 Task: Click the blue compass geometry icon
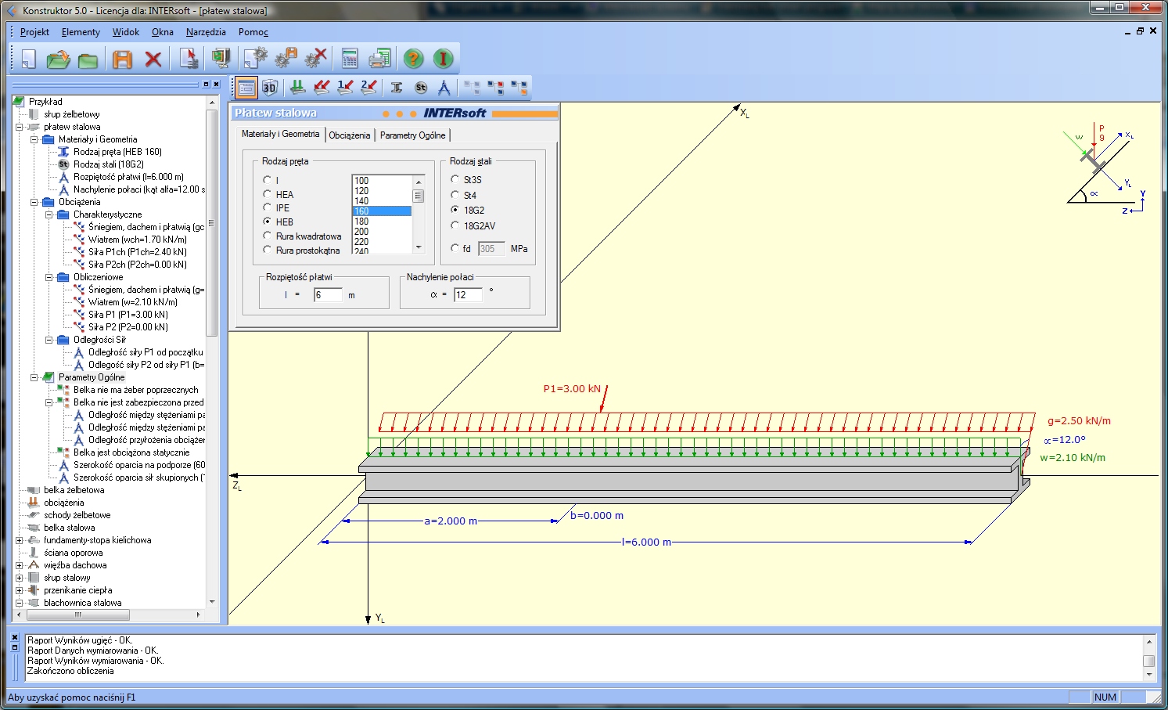tap(444, 88)
